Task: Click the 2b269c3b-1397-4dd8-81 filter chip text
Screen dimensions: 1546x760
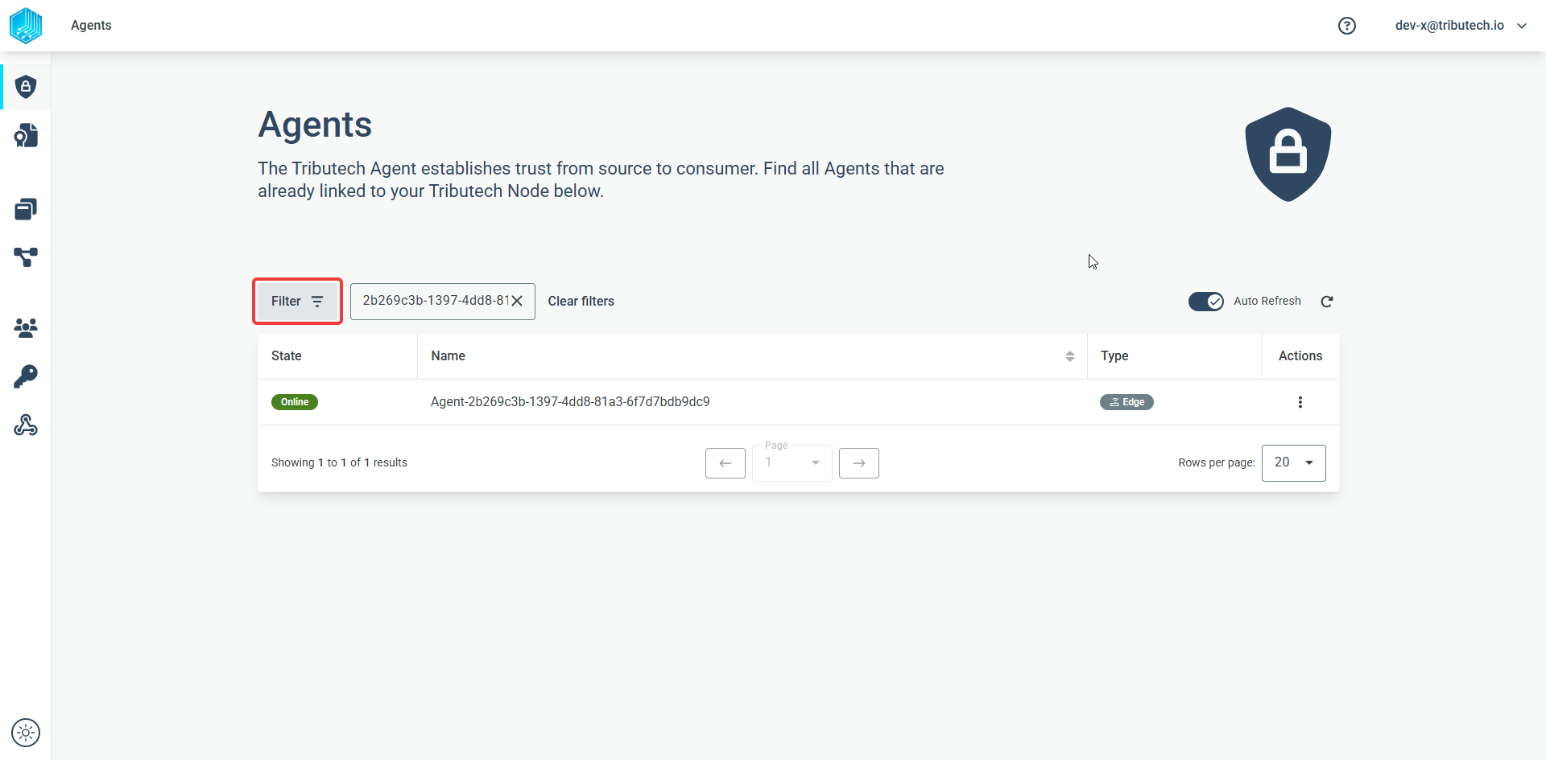Action: [x=436, y=301]
